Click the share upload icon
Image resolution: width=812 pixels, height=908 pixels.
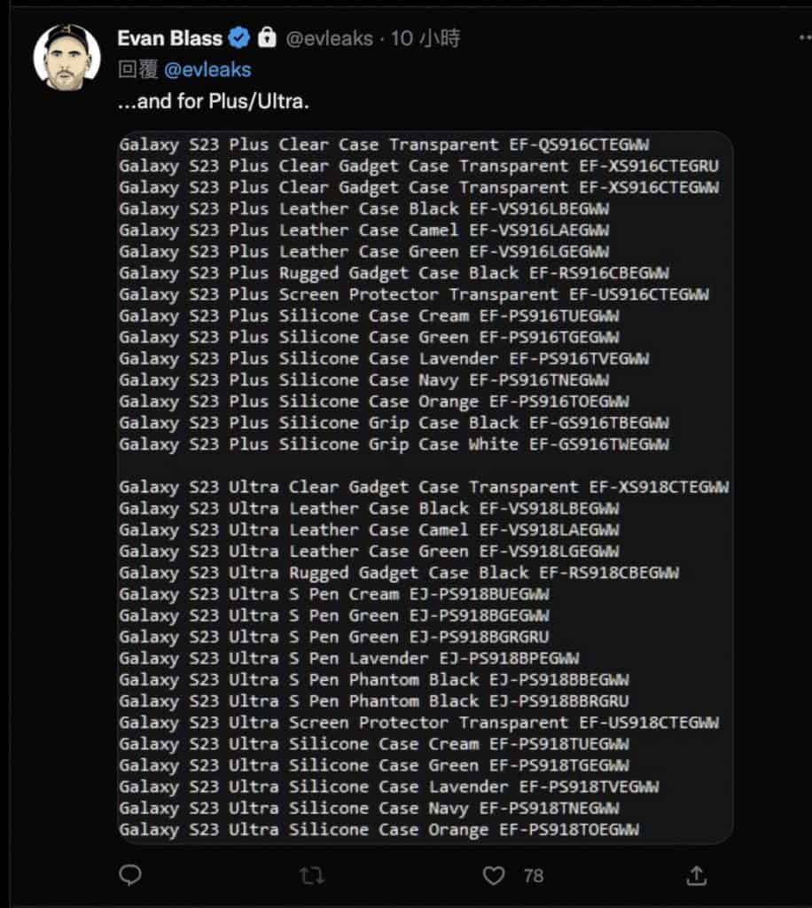(696, 875)
